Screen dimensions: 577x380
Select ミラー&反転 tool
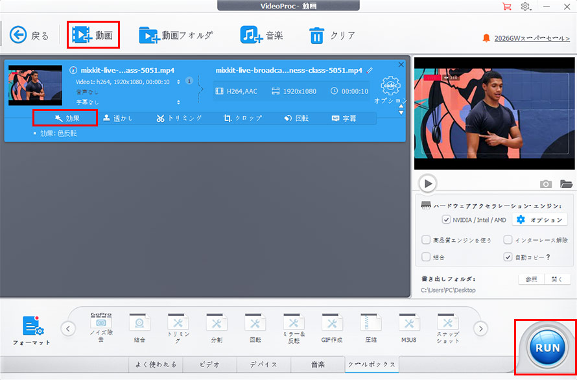click(294, 328)
